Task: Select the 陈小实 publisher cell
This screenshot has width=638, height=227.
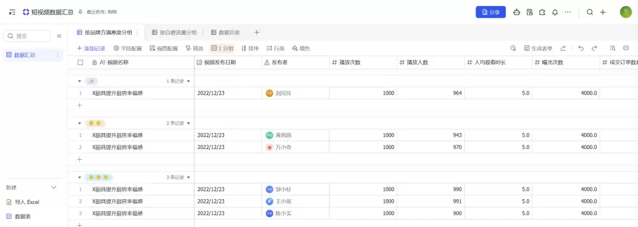Action: pos(296,213)
